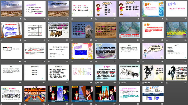Select slide 28 colorful 课外拓展 title thumbnail
This screenshot has height=105, width=188.
(x=82, y=72)
